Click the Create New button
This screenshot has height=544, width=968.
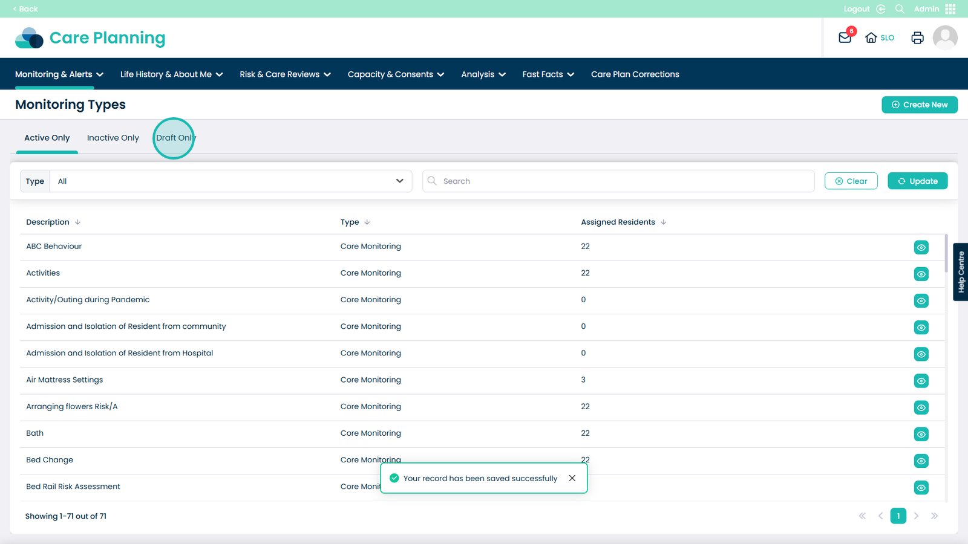point(919,105)
